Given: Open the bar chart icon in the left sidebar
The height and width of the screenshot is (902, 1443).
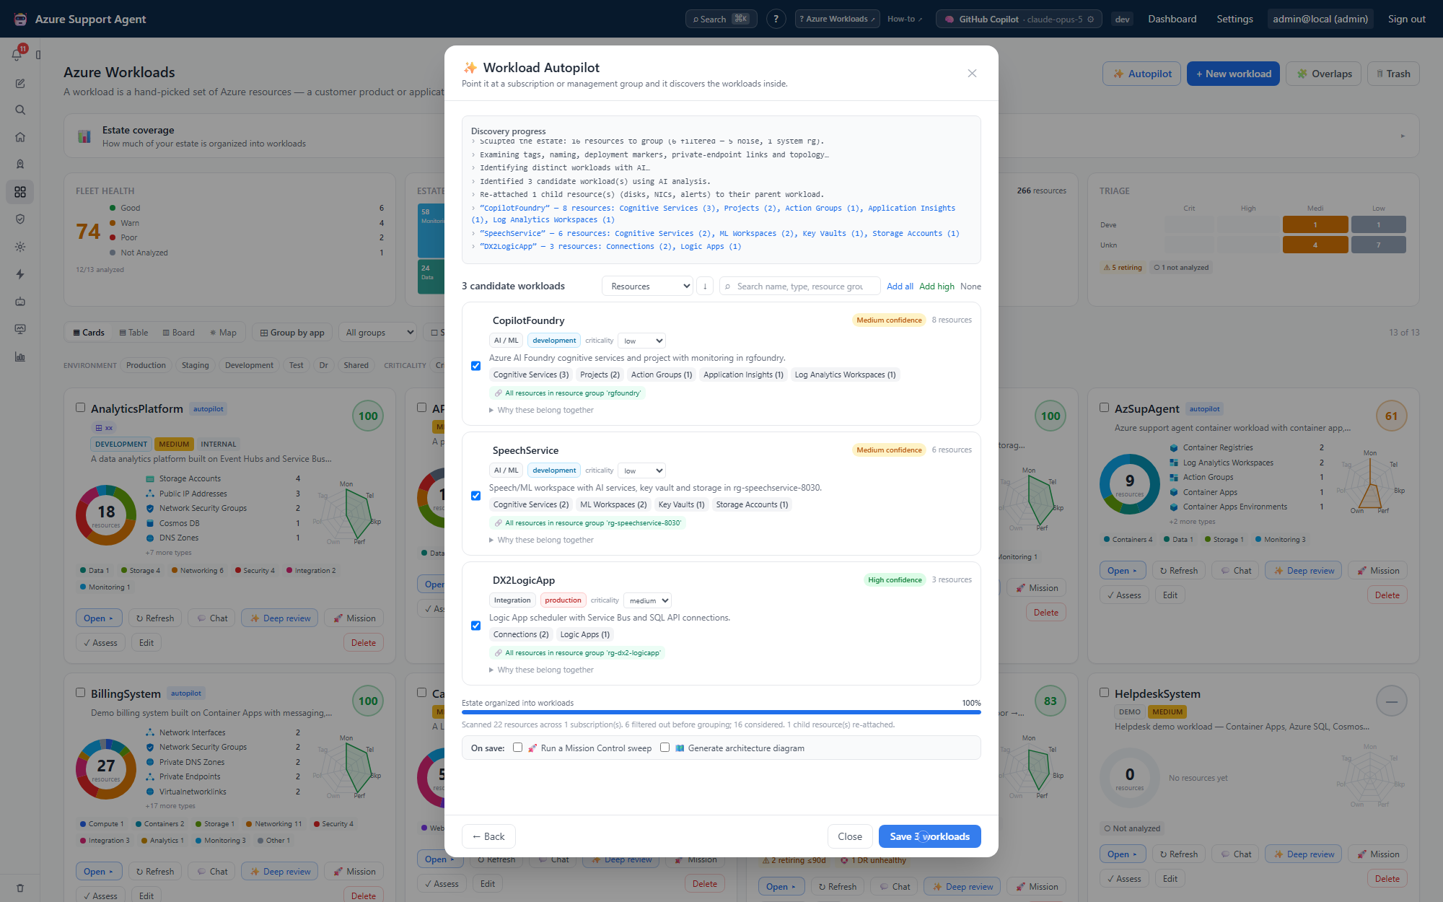Looking at the screenshot, I should point(20,356).
